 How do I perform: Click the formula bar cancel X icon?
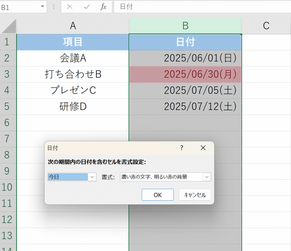pos(70,7)
